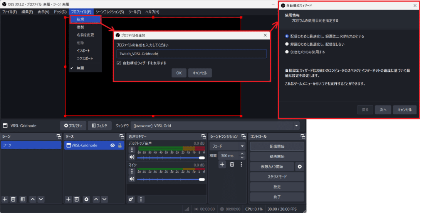Adjust the Mic volume slider
The image size is (423, 213).
(x=171, y=180)
